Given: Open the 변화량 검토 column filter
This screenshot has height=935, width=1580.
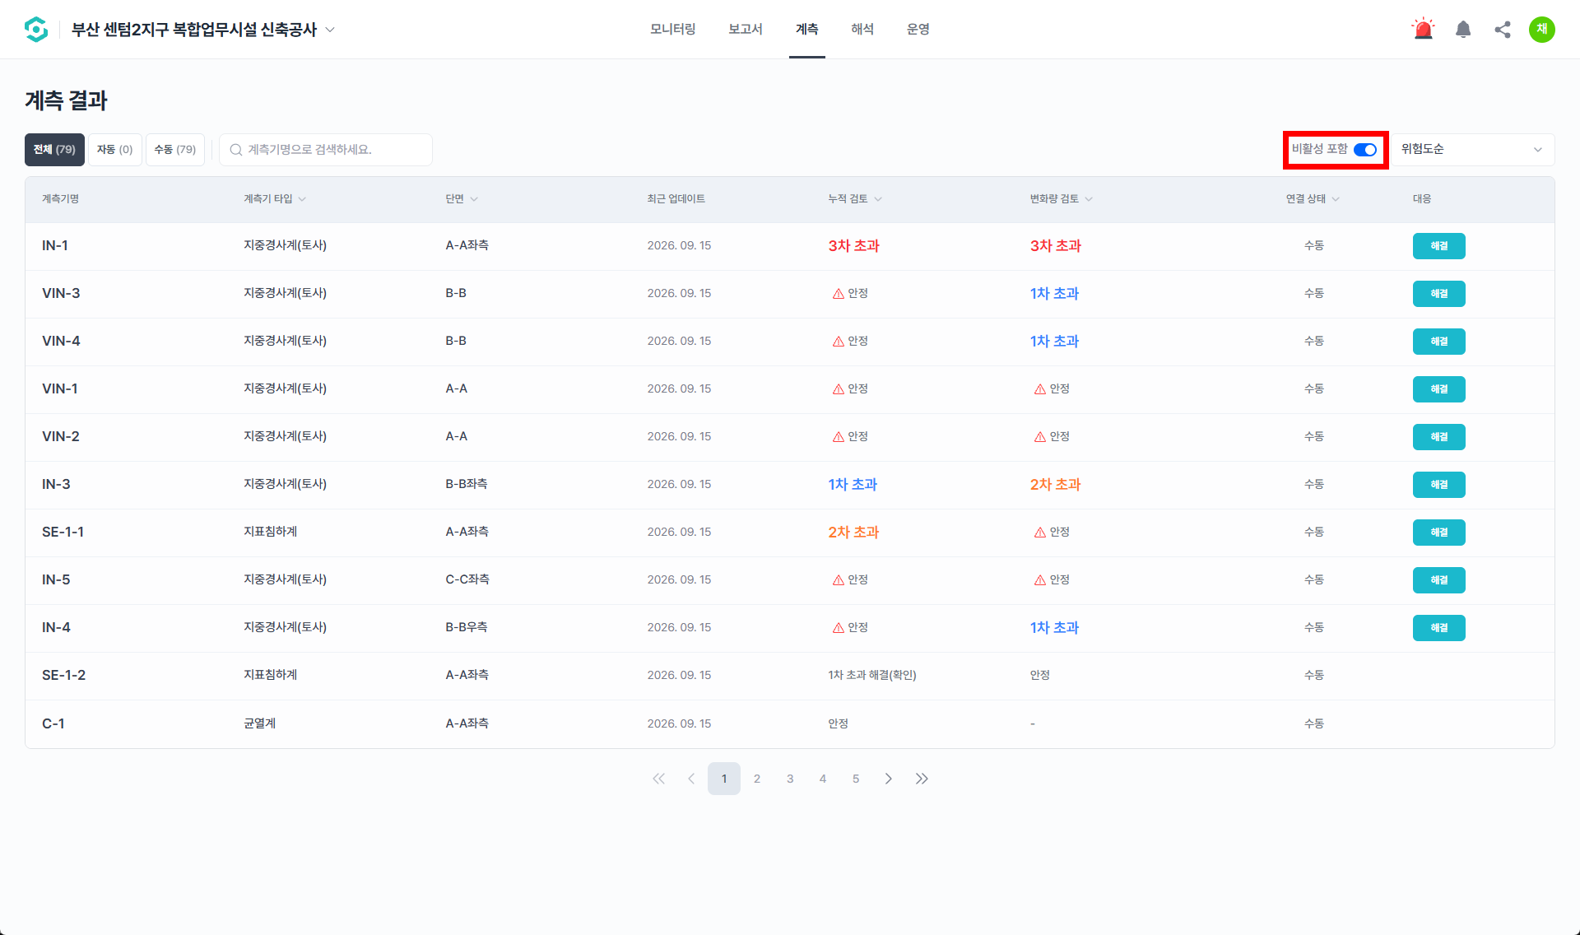Looking at the screenshot, I should tap(1089, 199).
